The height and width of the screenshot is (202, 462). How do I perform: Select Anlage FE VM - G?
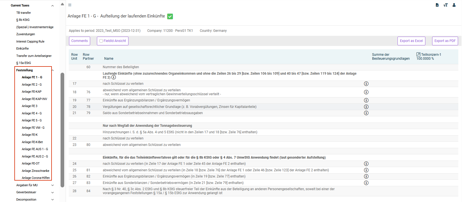click(x=33, y=128)
